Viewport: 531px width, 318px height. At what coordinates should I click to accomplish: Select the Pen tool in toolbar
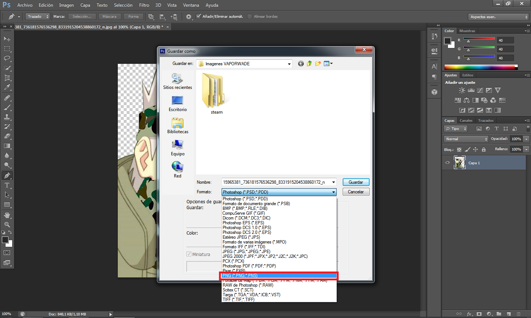pos(7,176)
